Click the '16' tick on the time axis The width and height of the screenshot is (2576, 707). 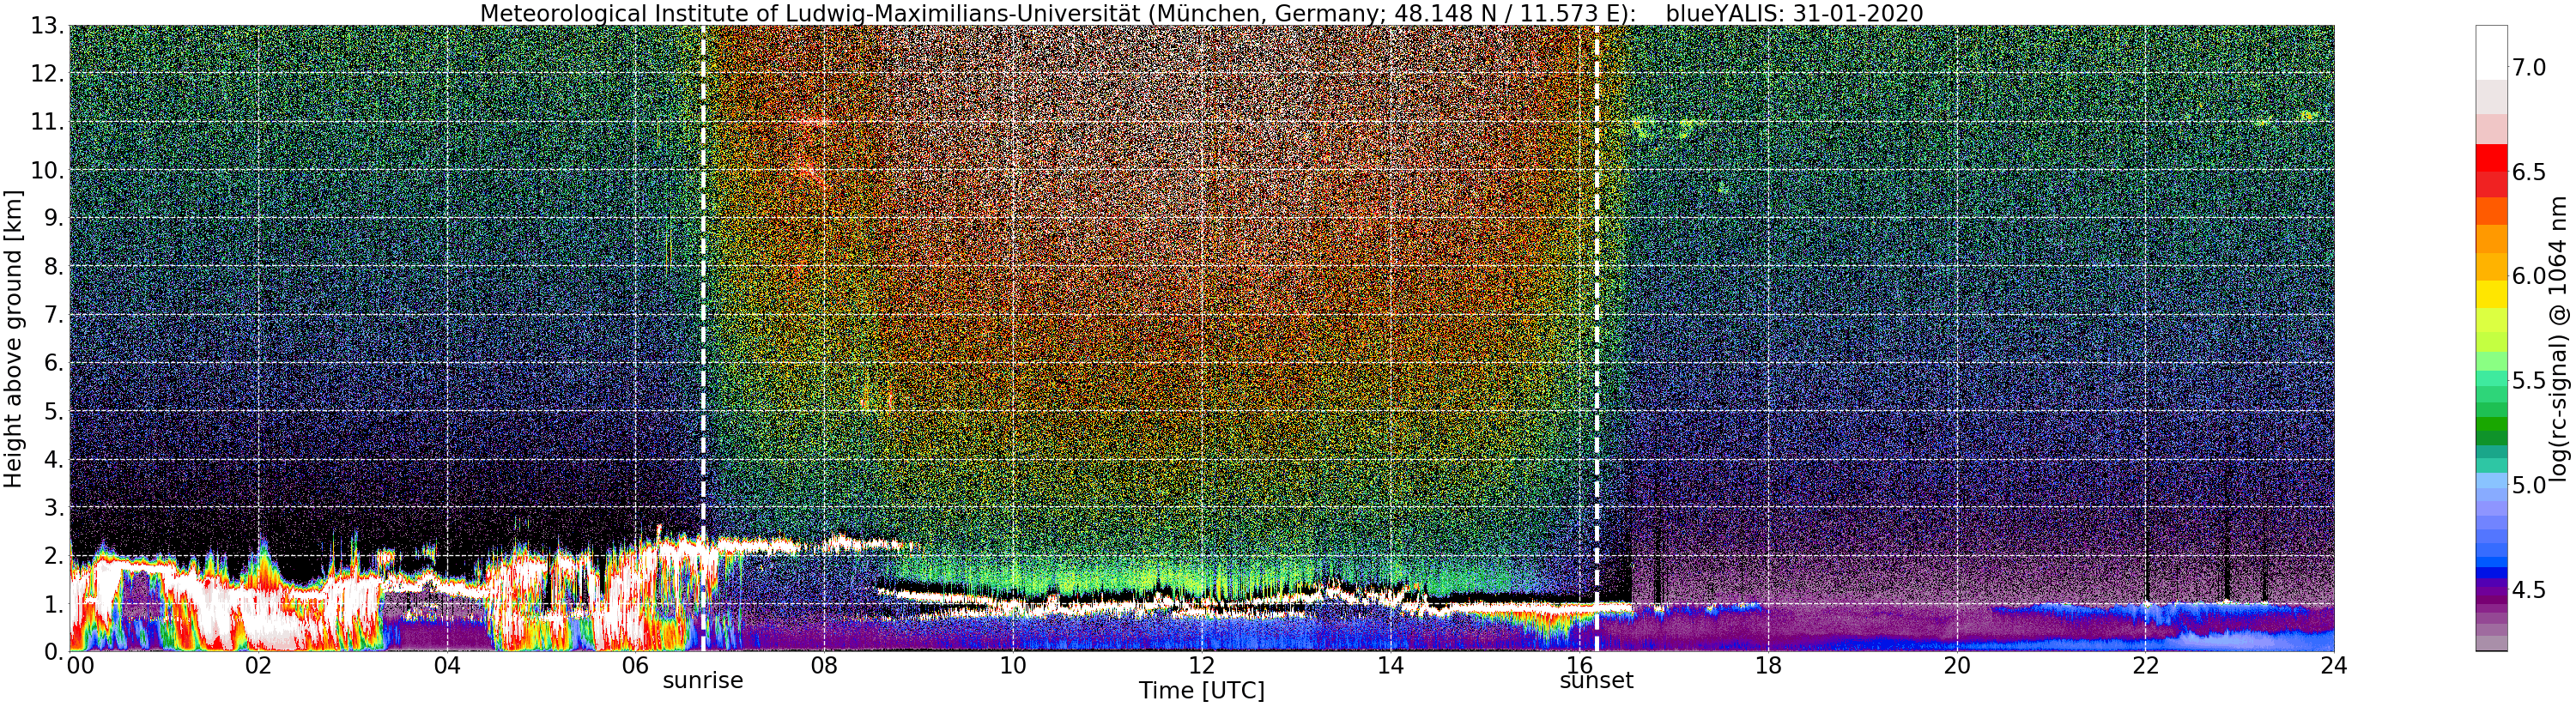tap(1579, 665)
